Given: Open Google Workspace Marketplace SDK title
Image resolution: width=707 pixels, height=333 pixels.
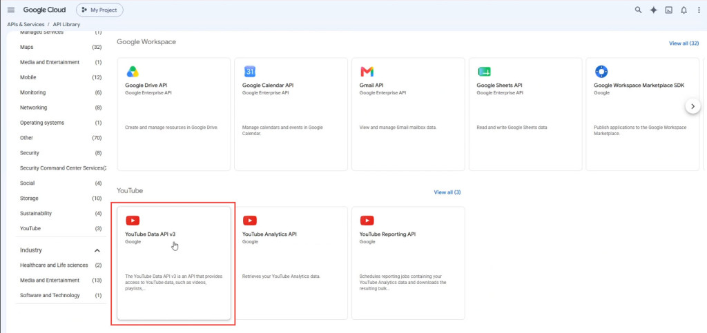Looking at the screenshot, I should coord(637,85).
